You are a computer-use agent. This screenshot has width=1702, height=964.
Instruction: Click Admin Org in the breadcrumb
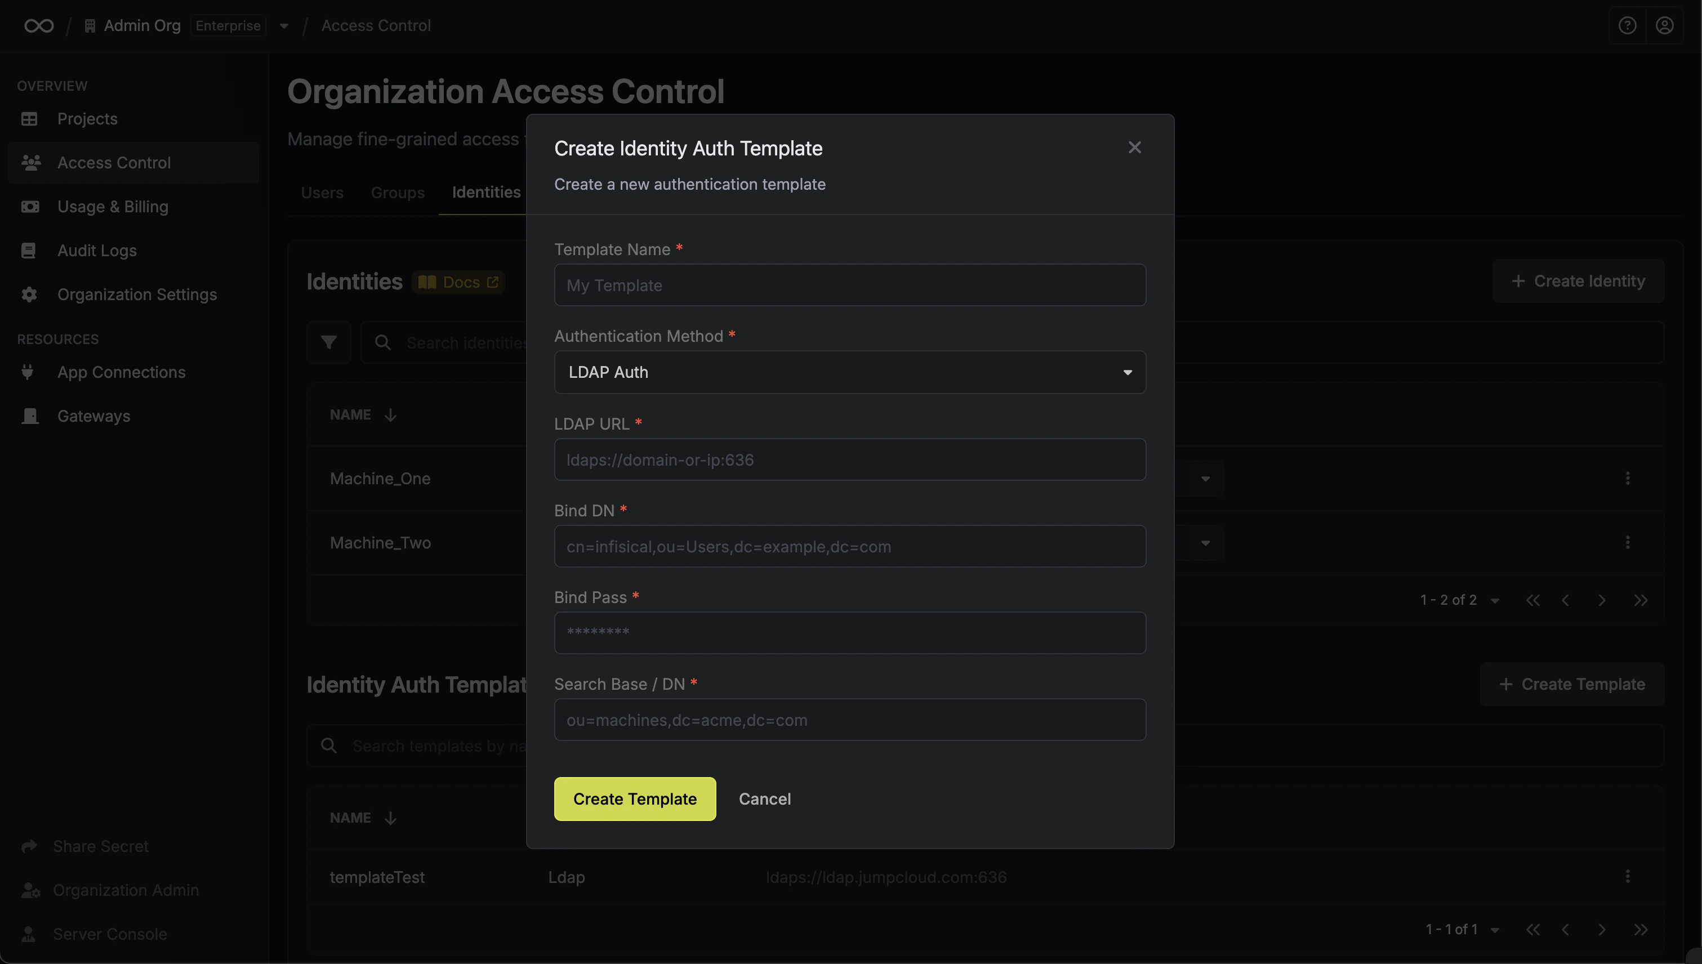[x=142, y=26]
